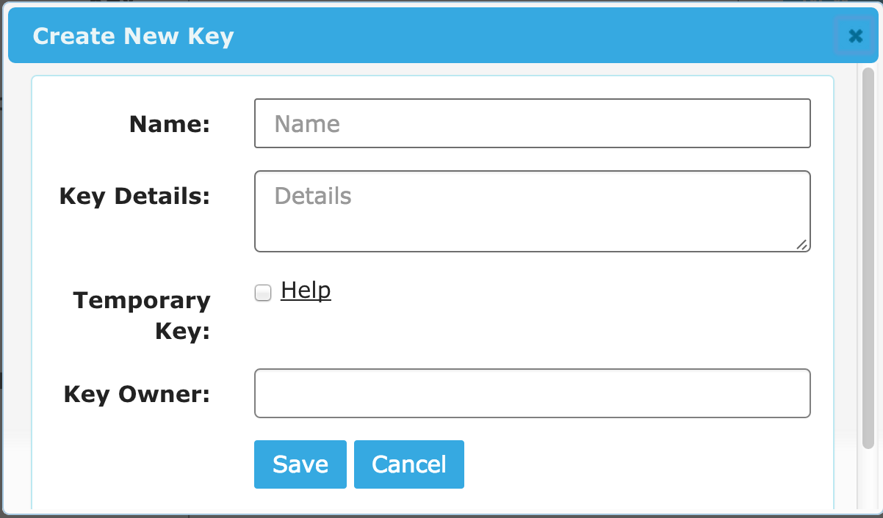The image size is (883, 518).
Task: Click the "Name" placeholder text
Action: 307,124
